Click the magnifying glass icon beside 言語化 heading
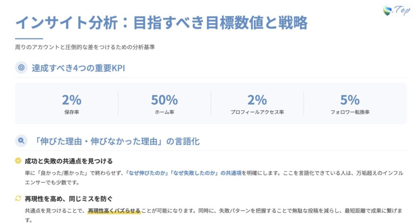The height and width of the screenshot is (224, 413). point(21,141)
